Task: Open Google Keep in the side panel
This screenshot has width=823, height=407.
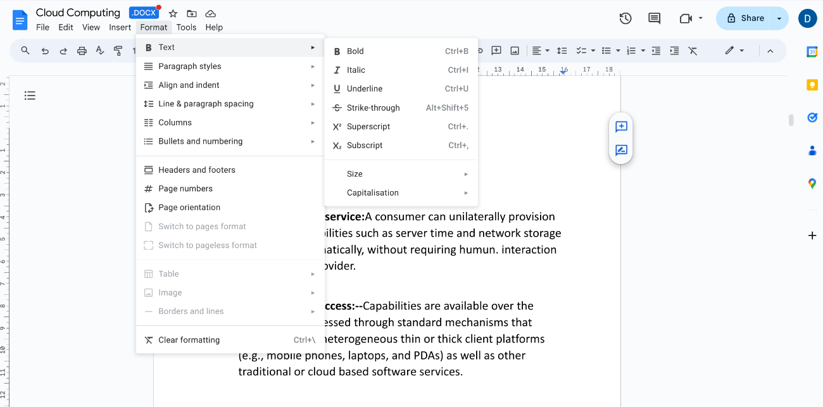Action: point(812,84)
